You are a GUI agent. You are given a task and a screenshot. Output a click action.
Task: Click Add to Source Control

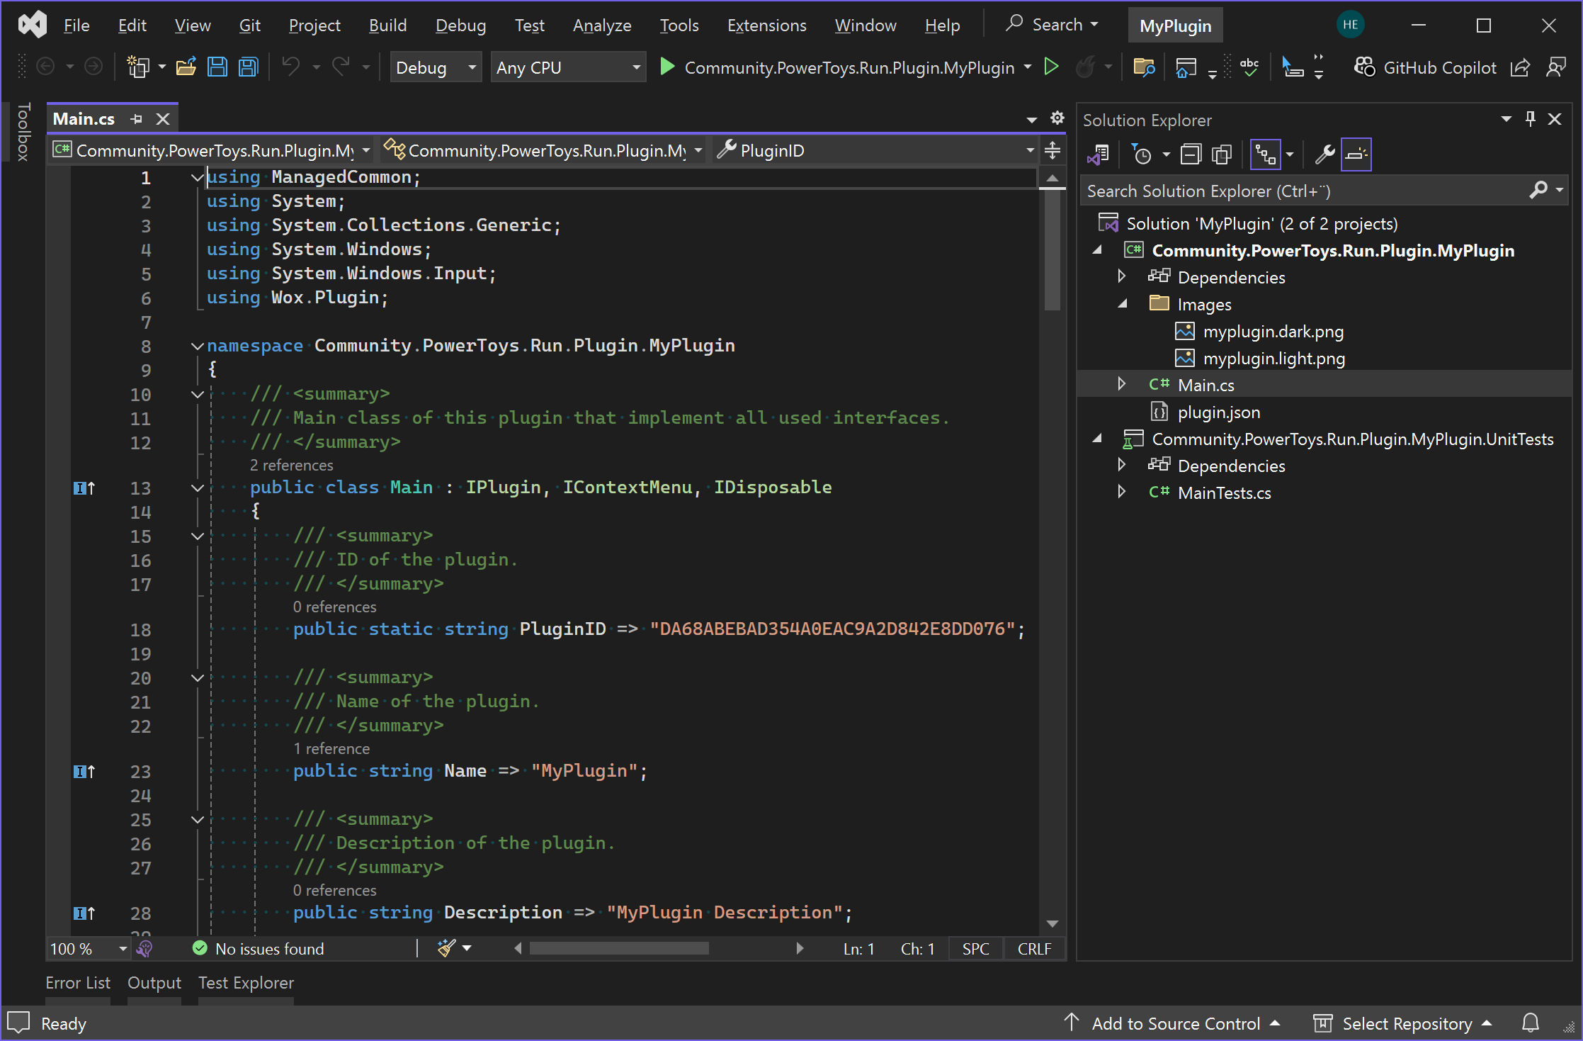pyautogui.click(x=1175, y=1023)
